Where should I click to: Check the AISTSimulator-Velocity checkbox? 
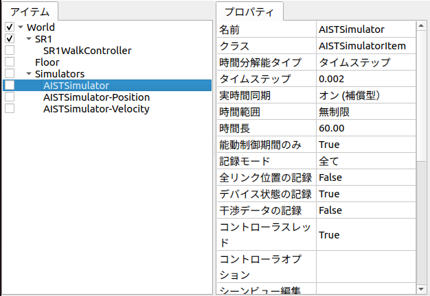pyautogui.click(x=10, y=108)
